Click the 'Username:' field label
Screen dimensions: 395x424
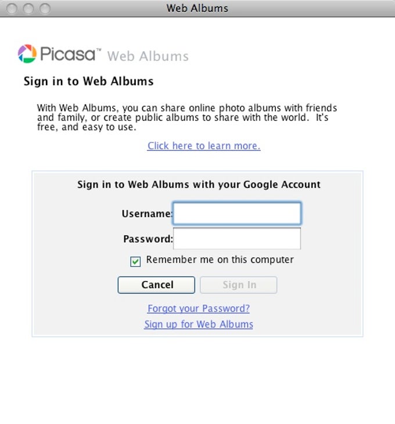147,214
